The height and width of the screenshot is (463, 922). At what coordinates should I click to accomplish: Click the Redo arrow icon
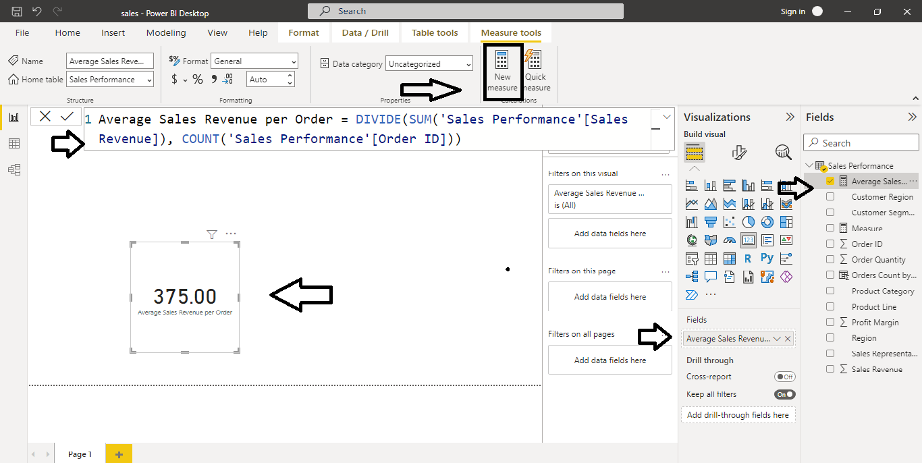(57, 11)
